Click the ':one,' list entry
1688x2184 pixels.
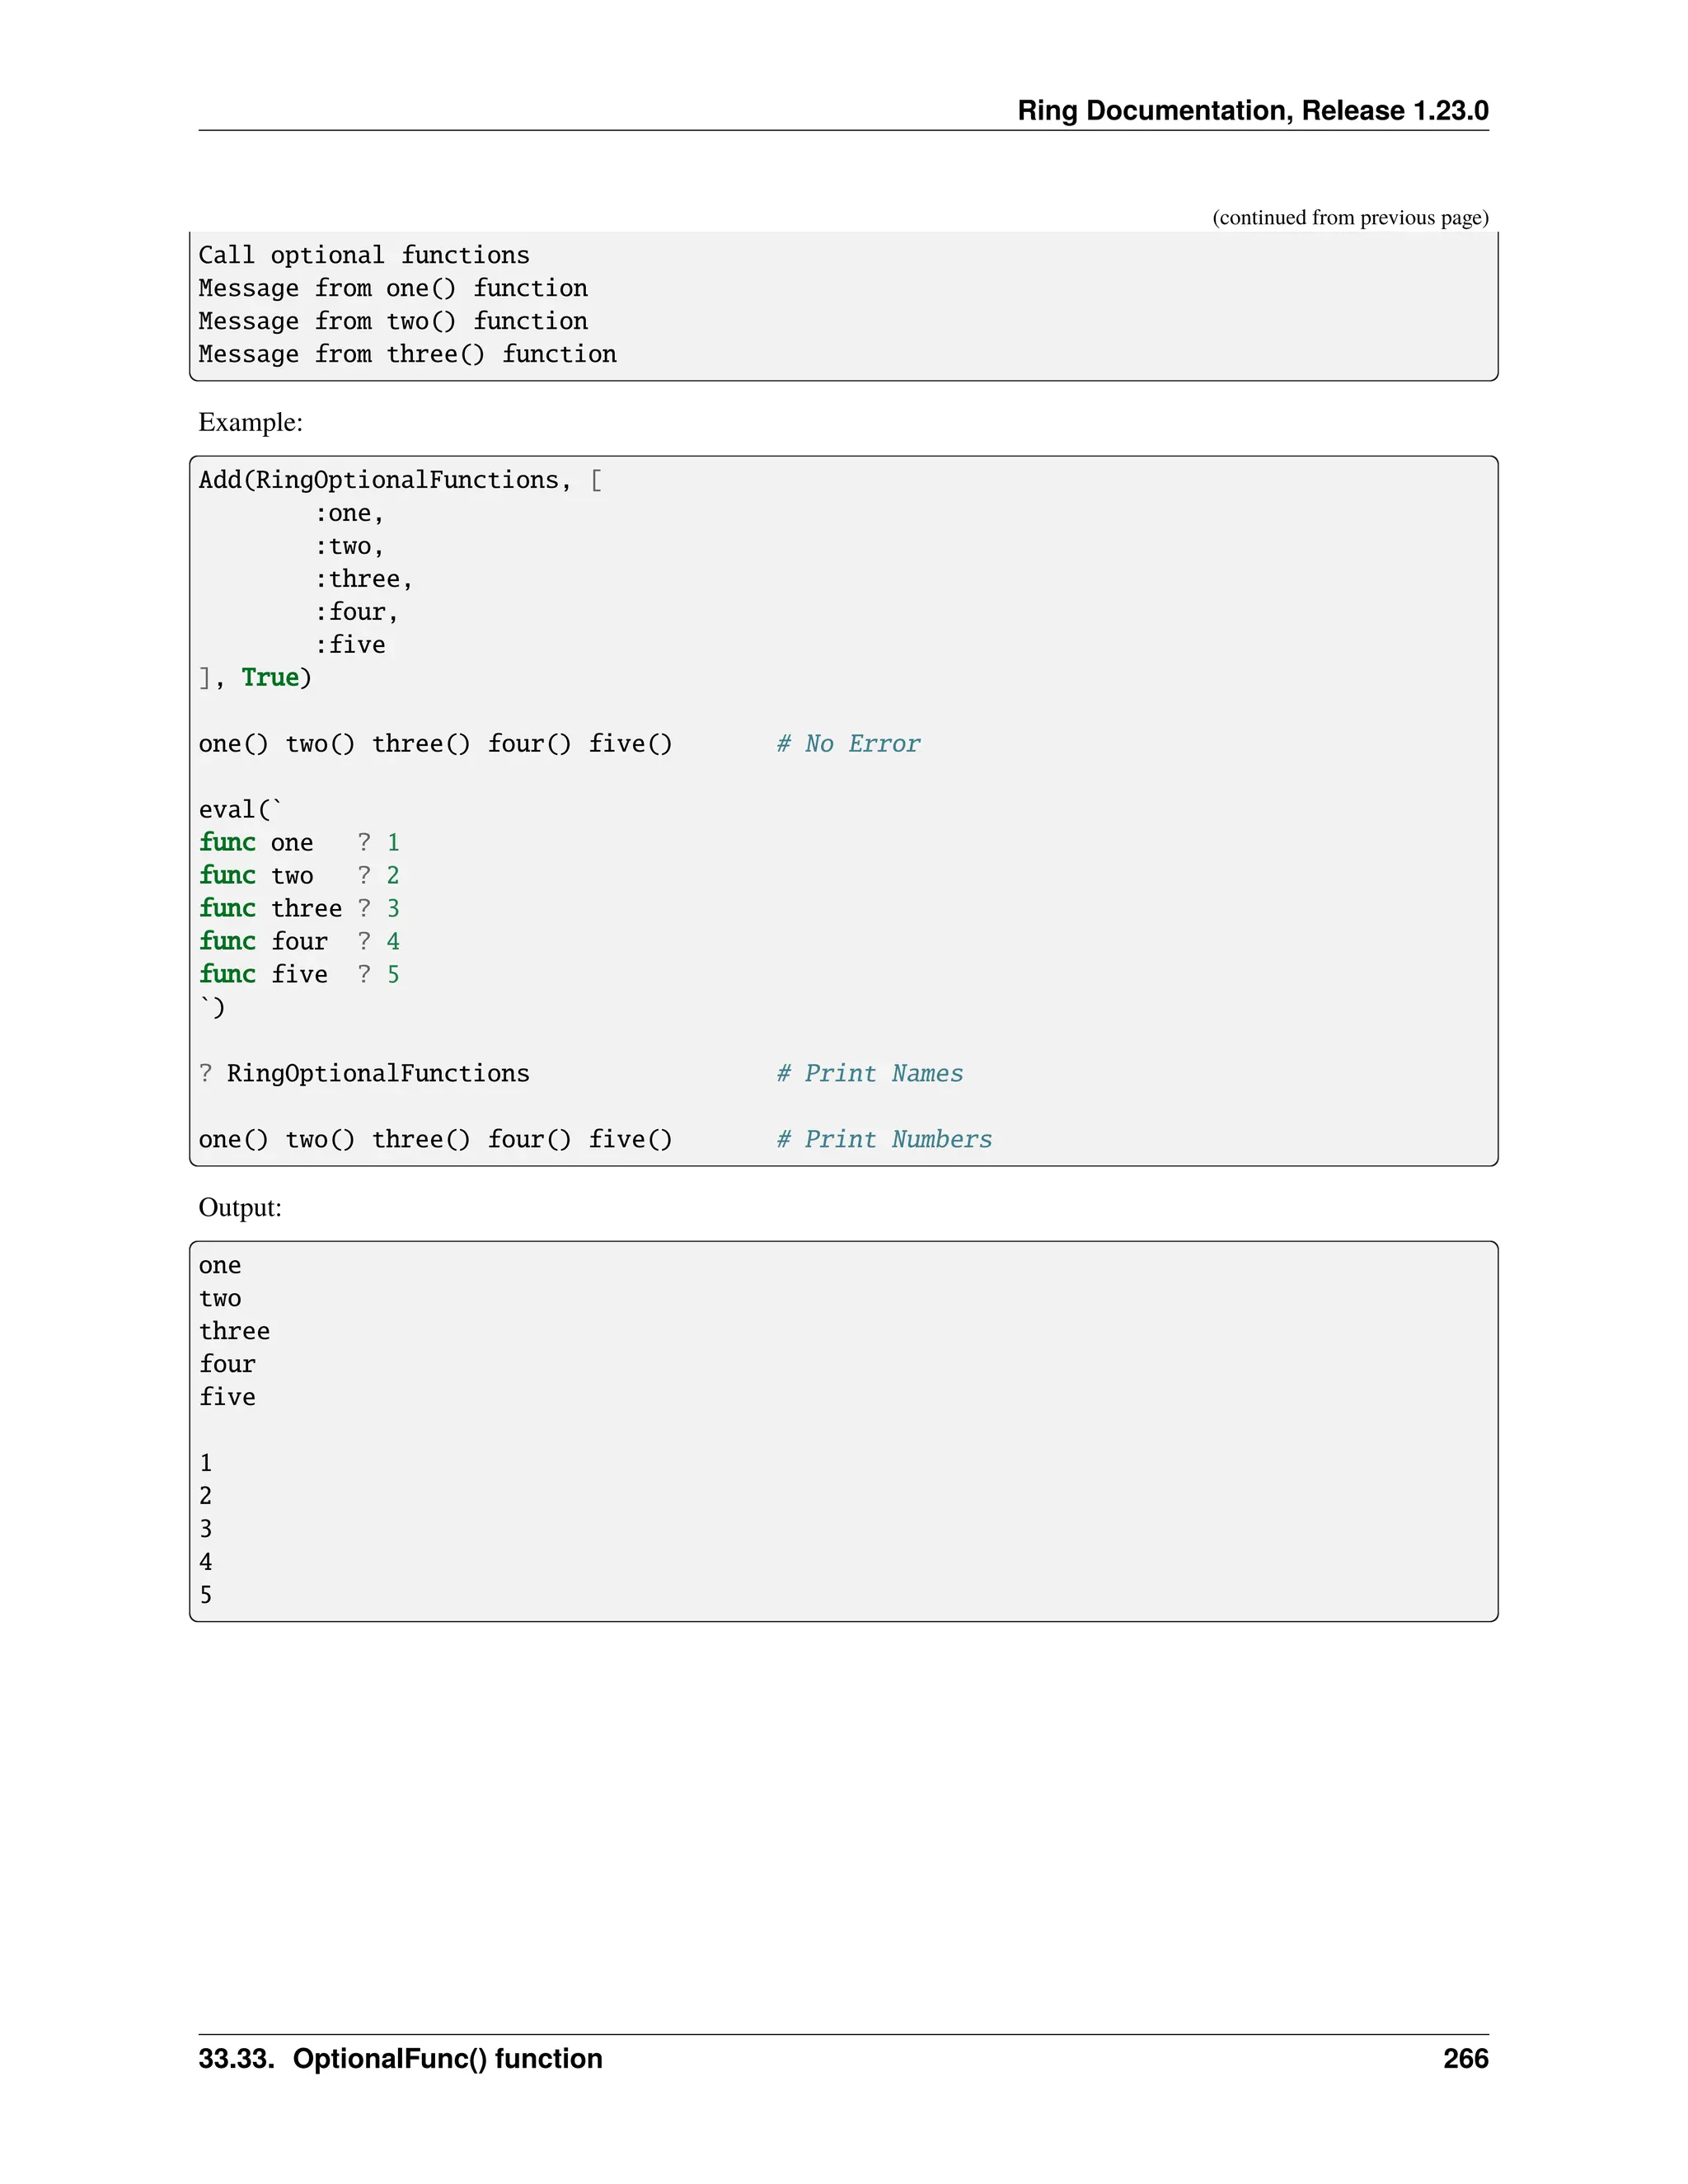(x=349, y=513)
